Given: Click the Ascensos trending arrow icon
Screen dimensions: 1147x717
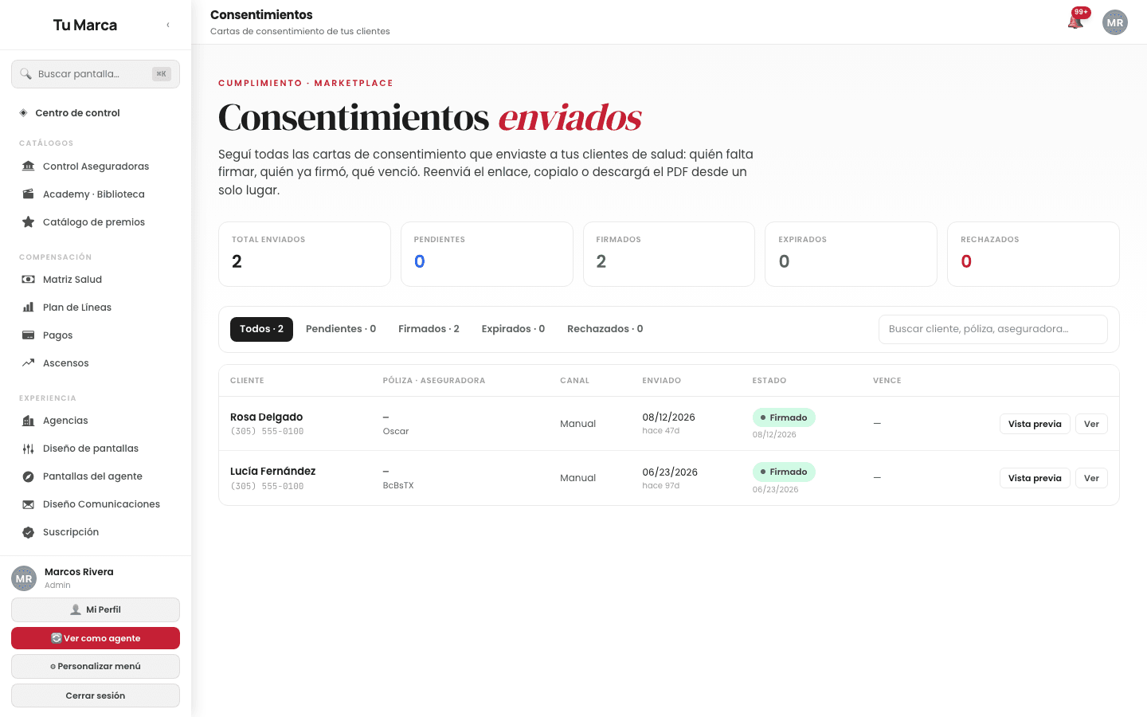Looking at the screenshot, I should 29,363.
